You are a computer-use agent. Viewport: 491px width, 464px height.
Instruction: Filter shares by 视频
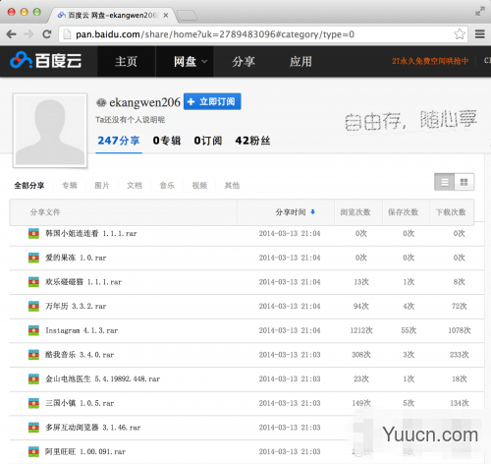(x=199, y=186)
